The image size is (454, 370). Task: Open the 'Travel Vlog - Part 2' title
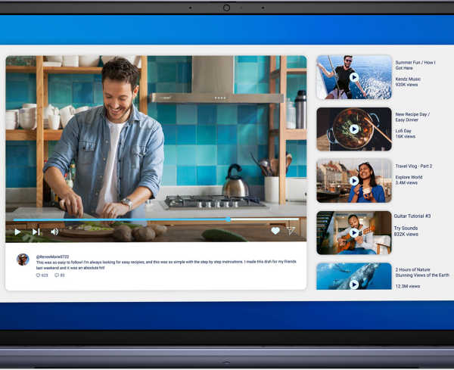414,166
